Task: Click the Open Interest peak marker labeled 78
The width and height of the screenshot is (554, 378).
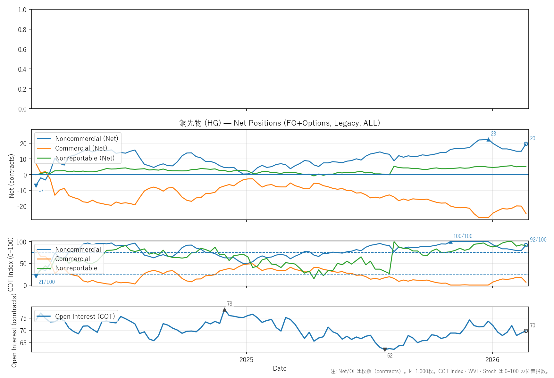Action: tap(224, 310)
